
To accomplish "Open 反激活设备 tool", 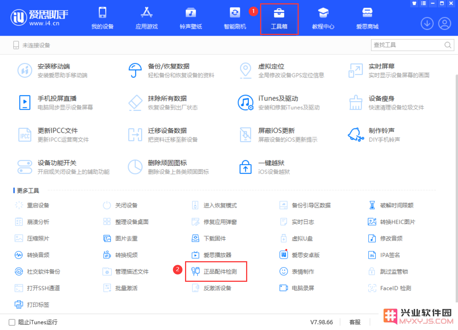I will pos(211,288).
